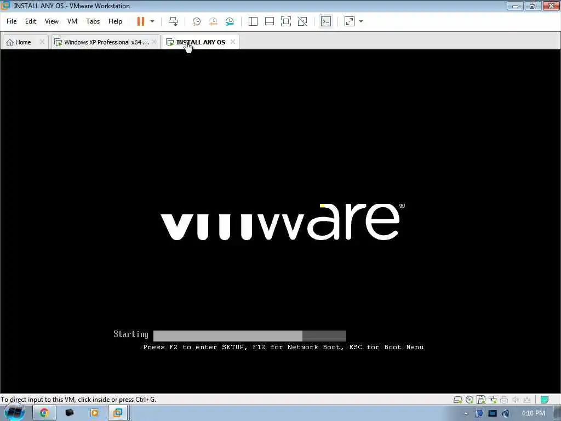This screenshot has height=421, width=561.
Task: Send Ctrl+Alt+Del to the virtual machine
Action: (x=173, y=21)
